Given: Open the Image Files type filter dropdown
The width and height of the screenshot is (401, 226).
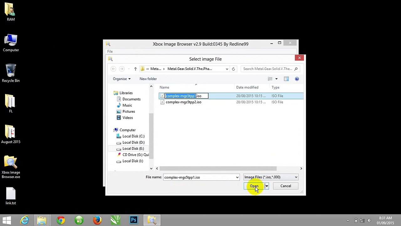Looking at the screenshot, I should tap(271, 177).
